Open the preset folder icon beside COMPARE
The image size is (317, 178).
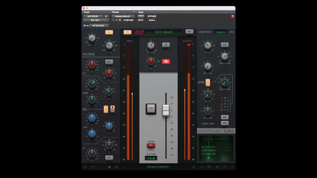120,20
